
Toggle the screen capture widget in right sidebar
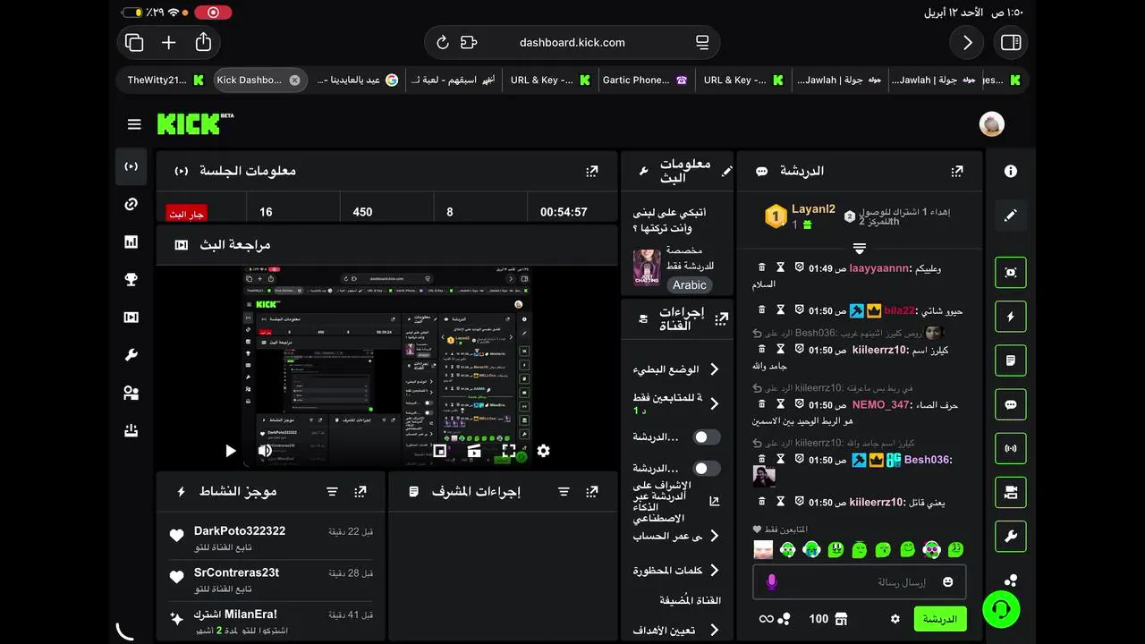(x=1011, y=273)
